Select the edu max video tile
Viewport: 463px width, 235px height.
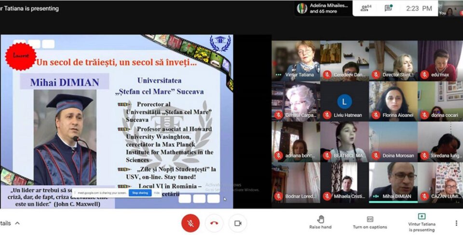(x=440, y=61)
